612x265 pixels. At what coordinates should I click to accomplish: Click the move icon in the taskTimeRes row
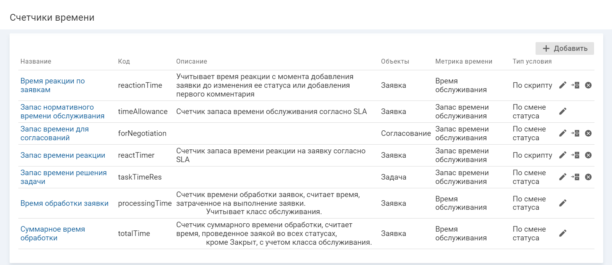[575, 177]
